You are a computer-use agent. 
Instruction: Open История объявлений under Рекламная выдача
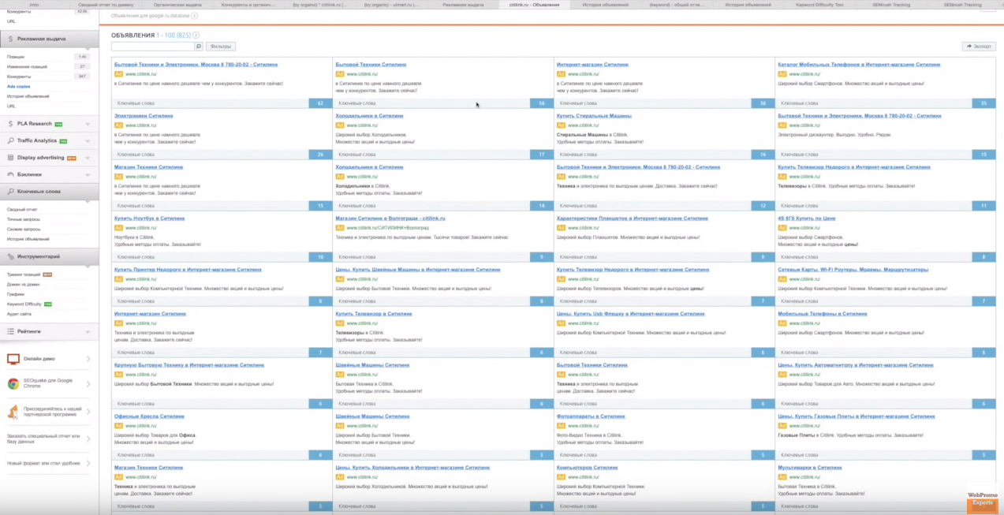[28, 96]
